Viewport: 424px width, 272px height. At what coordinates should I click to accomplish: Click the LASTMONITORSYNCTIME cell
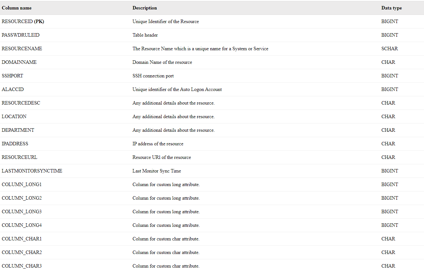32,171
